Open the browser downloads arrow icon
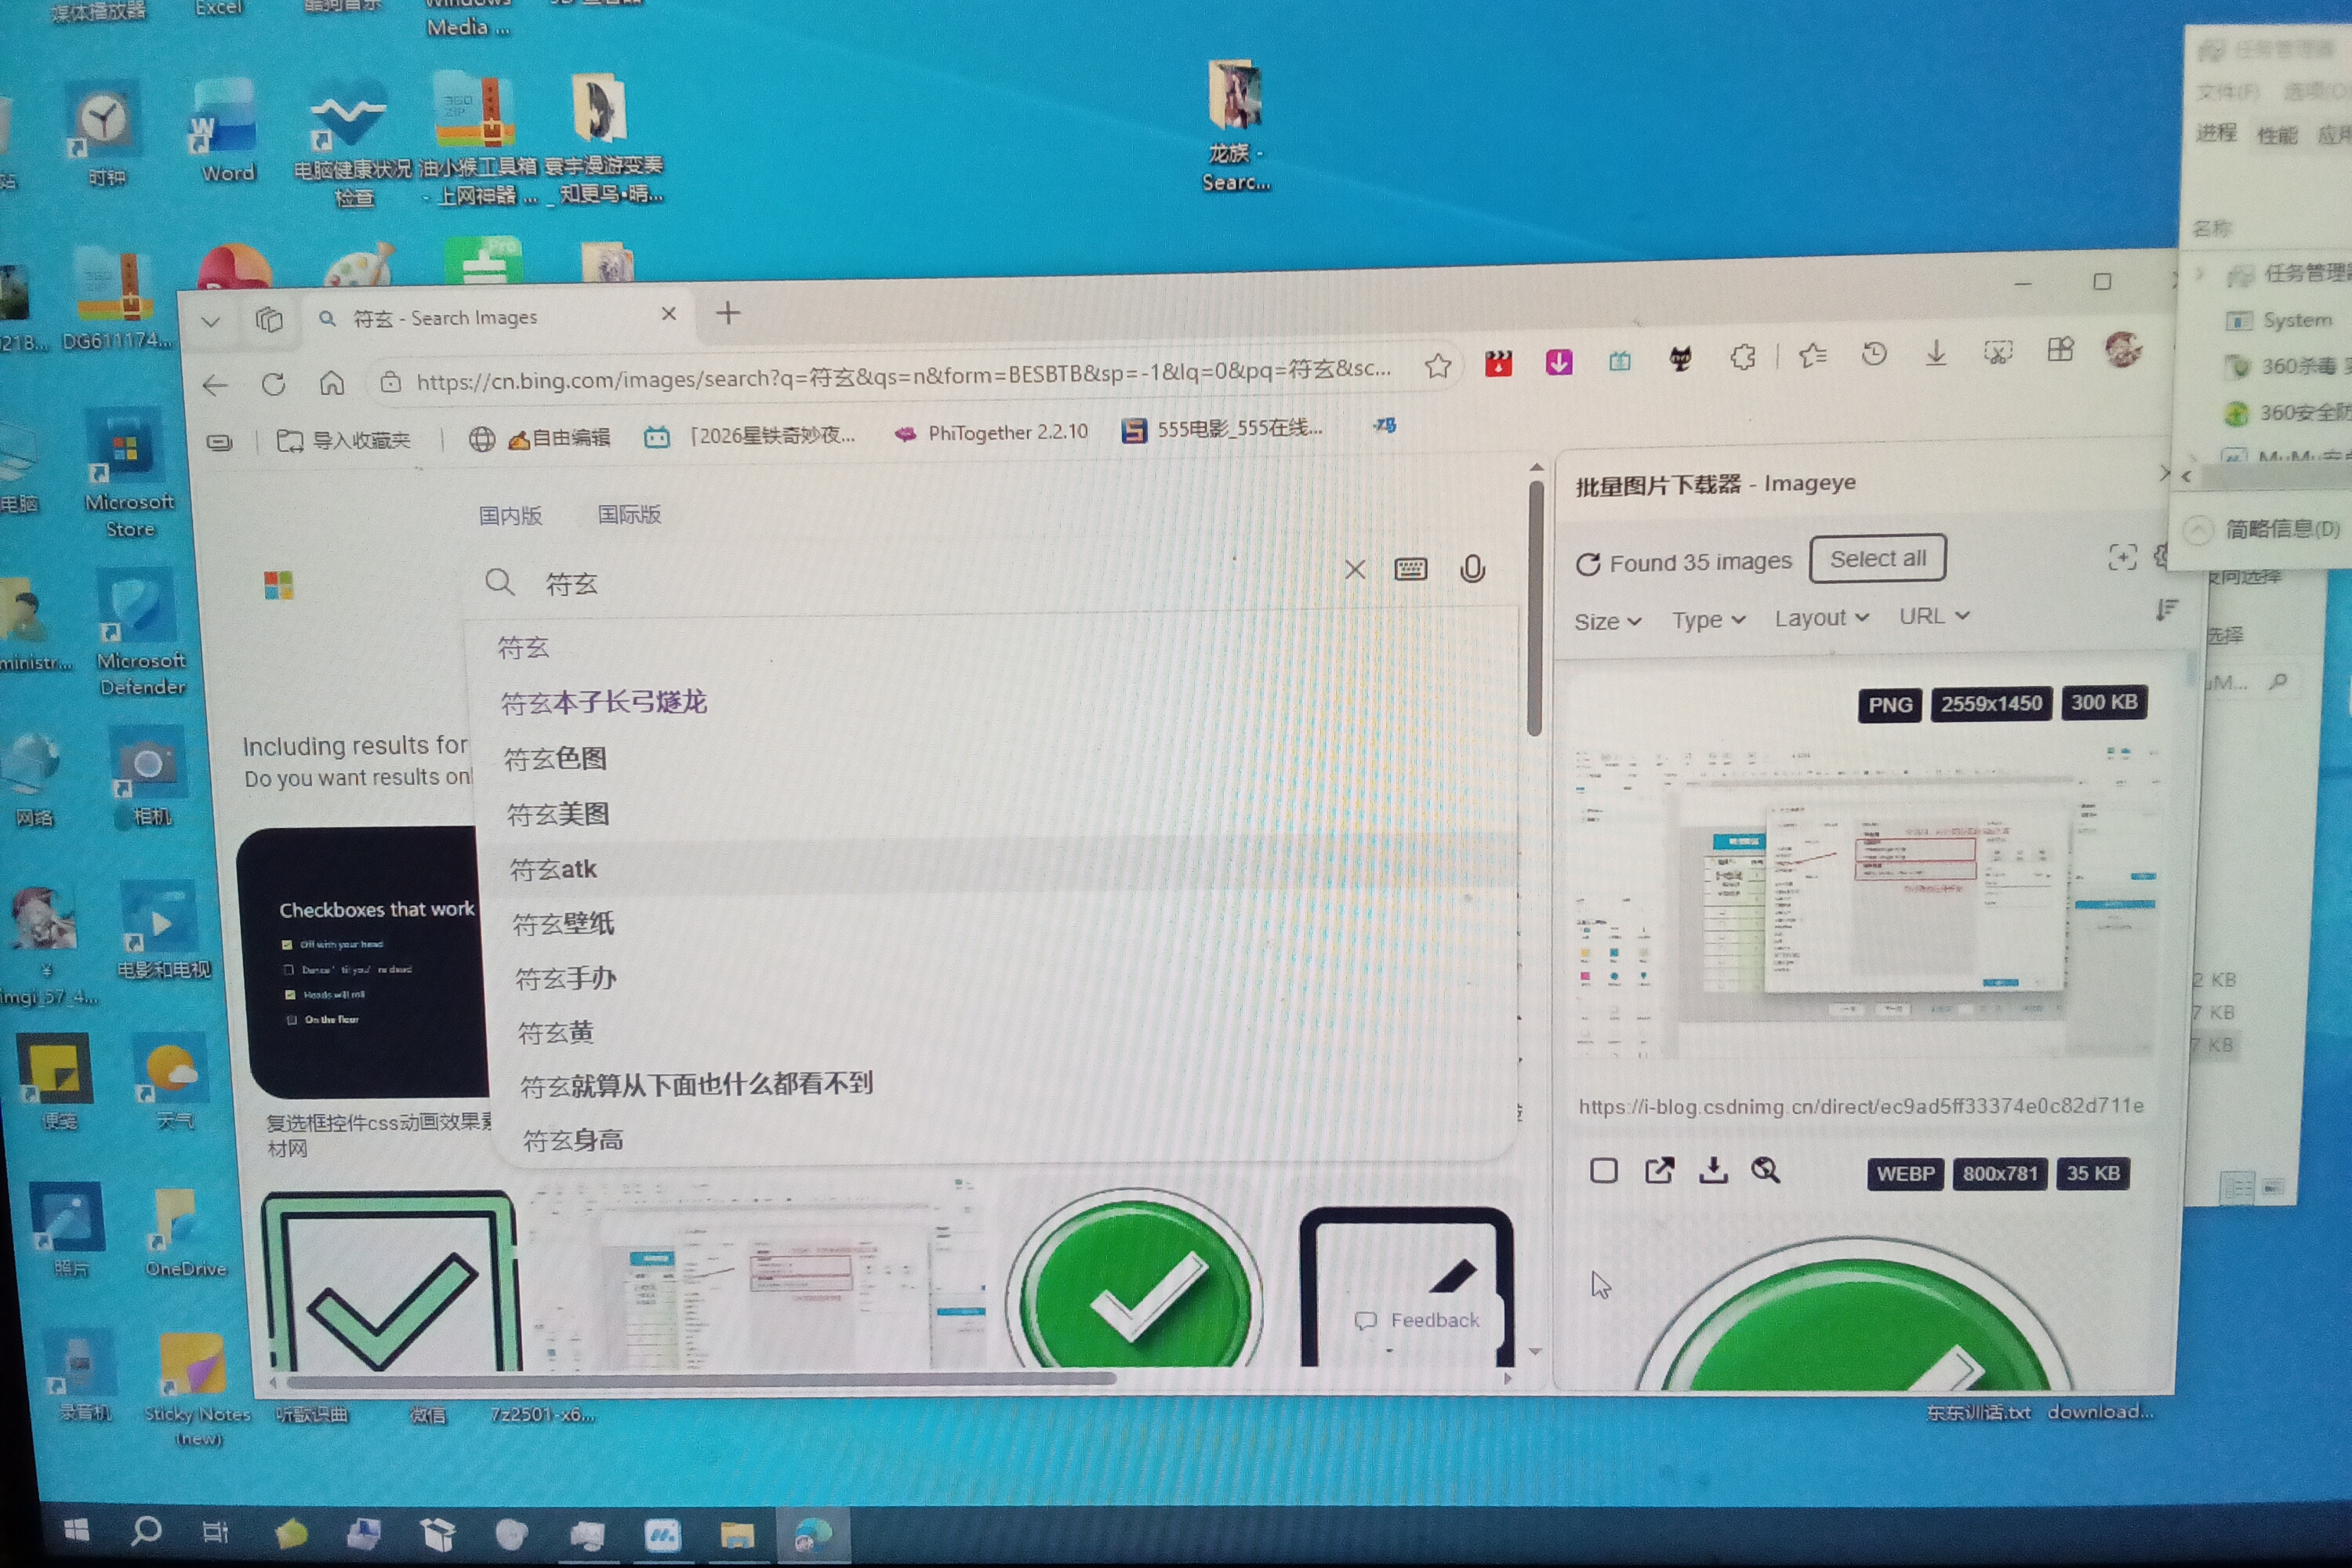Screen dimensions: 2352x1568 tap(1936, 352)
